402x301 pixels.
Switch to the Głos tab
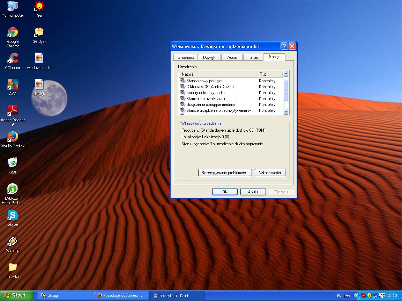(x=253, y=57)
